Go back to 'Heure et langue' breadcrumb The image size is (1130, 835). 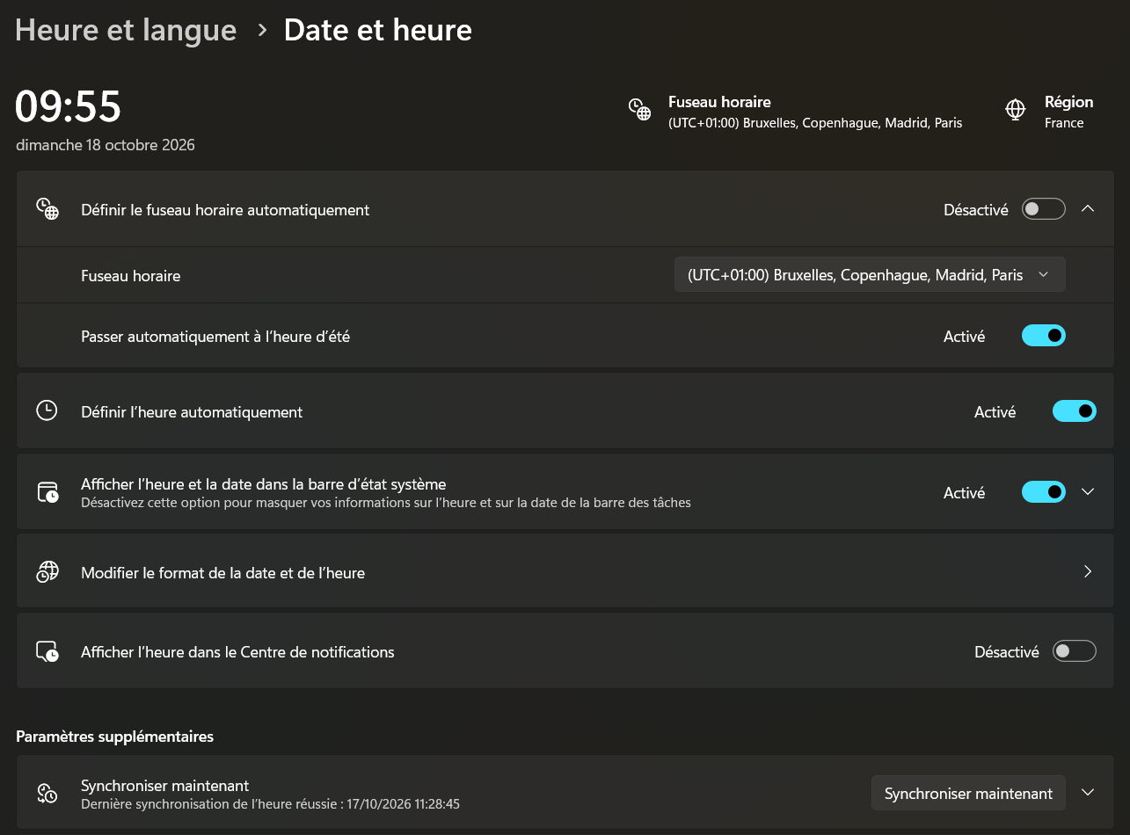click(126, 30)
